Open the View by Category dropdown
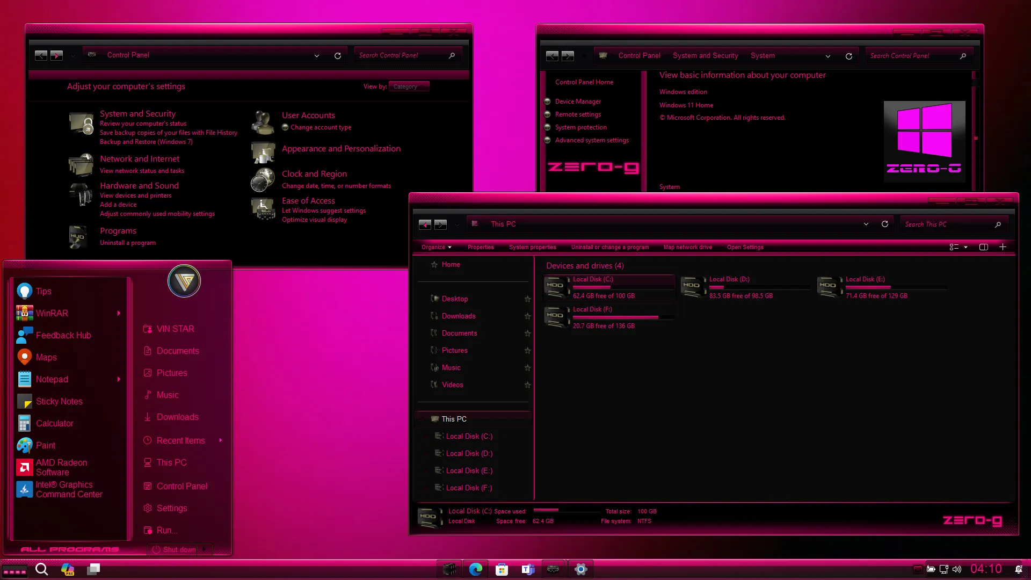Image resolution: width=1031 pixels, height=580 pixels. 409,86
